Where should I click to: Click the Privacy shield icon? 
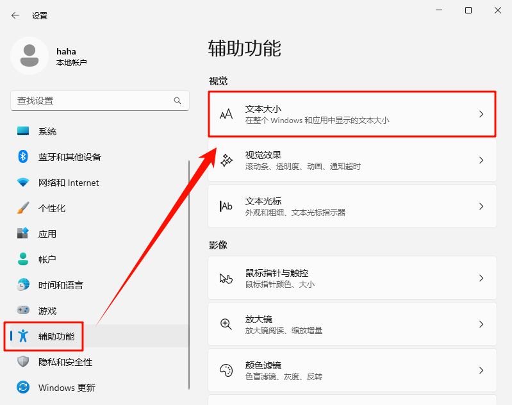[x=23, y=361]
